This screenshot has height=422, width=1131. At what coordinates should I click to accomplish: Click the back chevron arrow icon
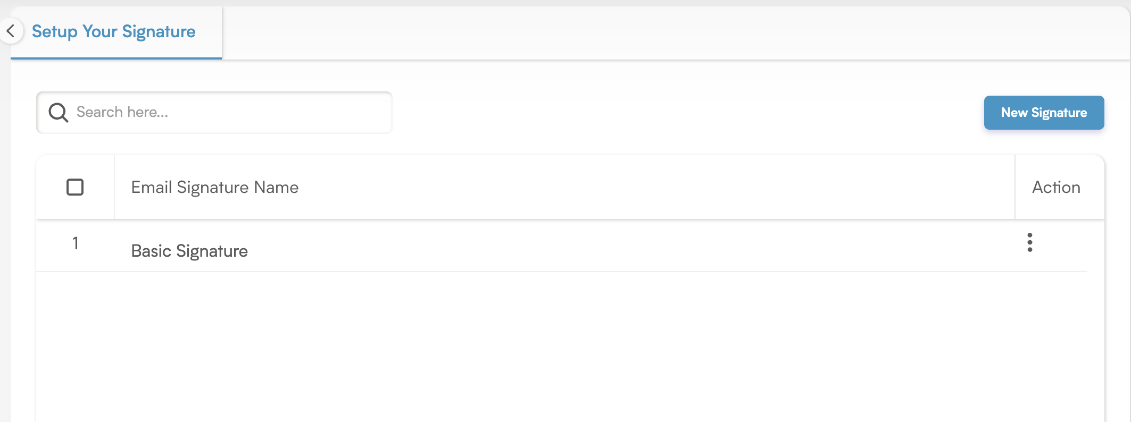tap(11, 31)
